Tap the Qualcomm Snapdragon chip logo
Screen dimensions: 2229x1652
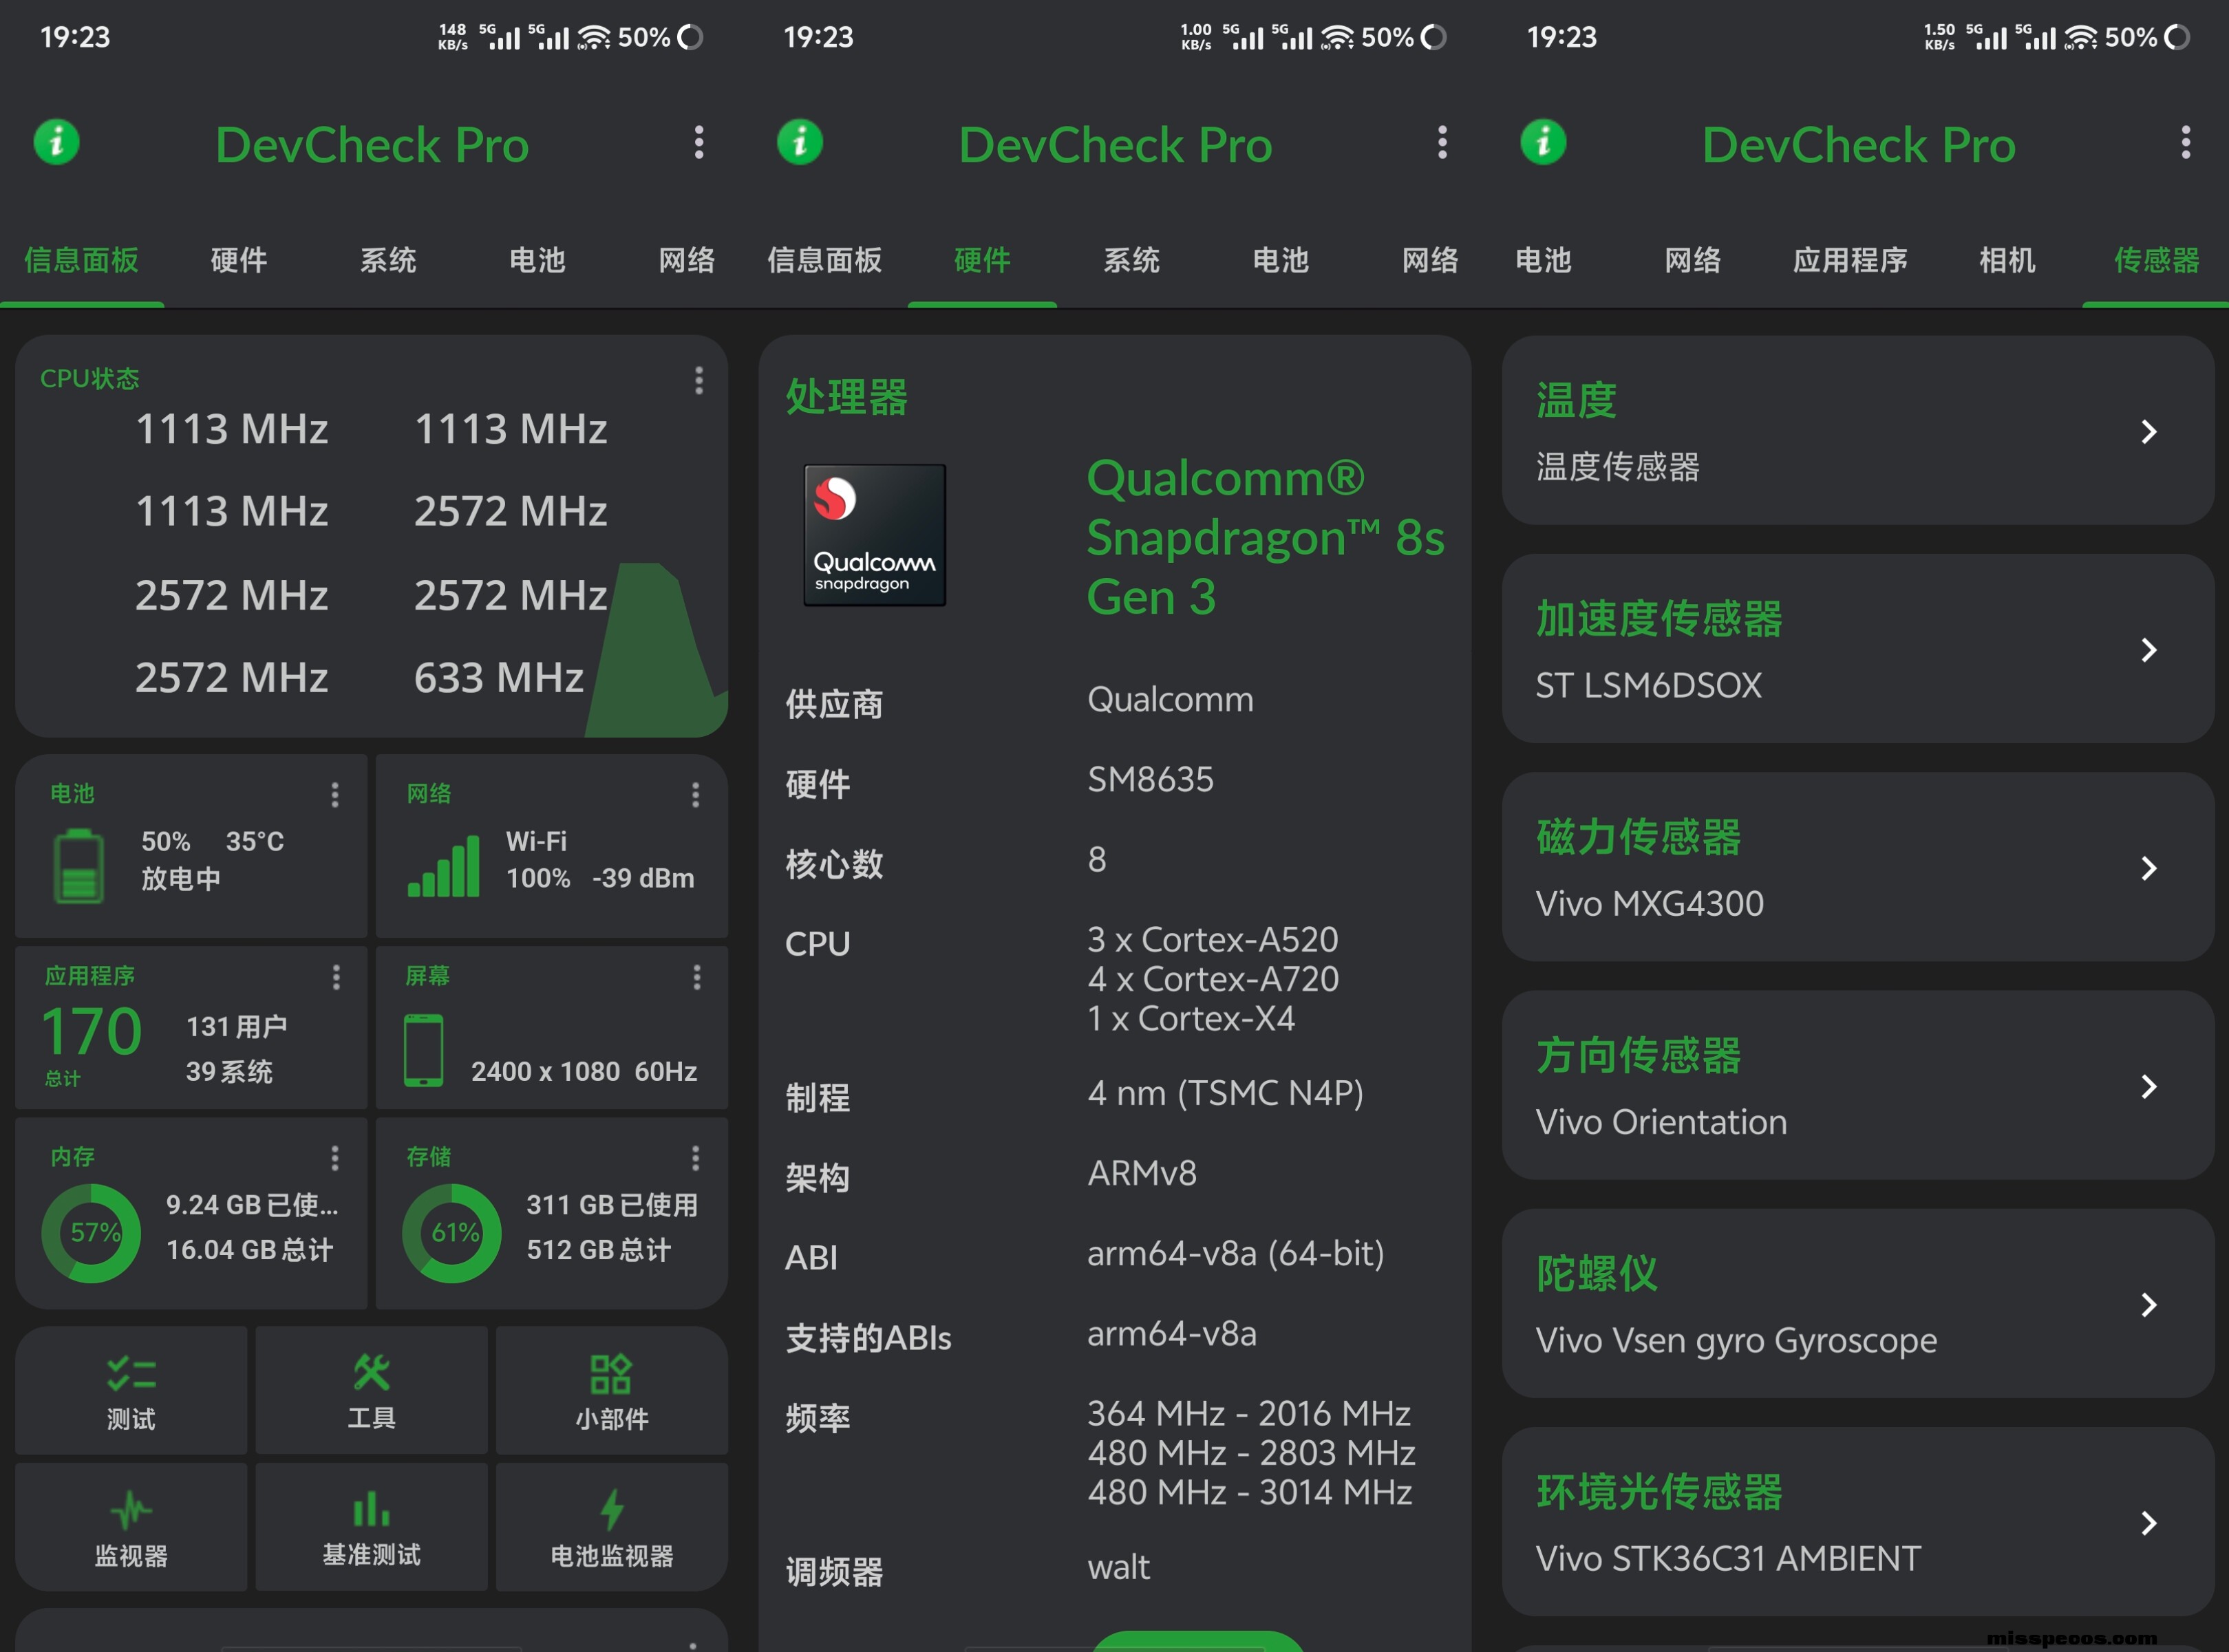point(874,535)
